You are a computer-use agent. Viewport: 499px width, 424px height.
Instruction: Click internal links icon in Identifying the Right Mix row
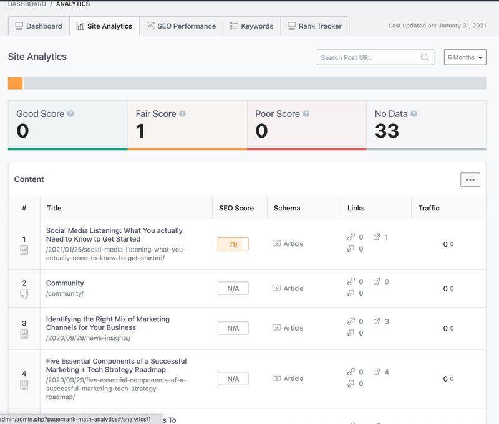coord(351,321)
